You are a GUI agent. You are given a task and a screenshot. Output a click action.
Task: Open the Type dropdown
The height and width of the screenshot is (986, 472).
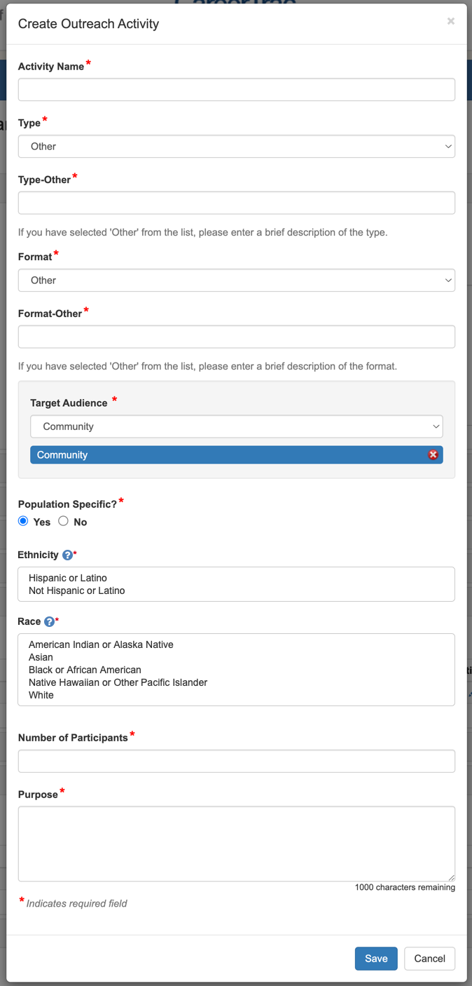pyautogui.click(x=236, y=147)
